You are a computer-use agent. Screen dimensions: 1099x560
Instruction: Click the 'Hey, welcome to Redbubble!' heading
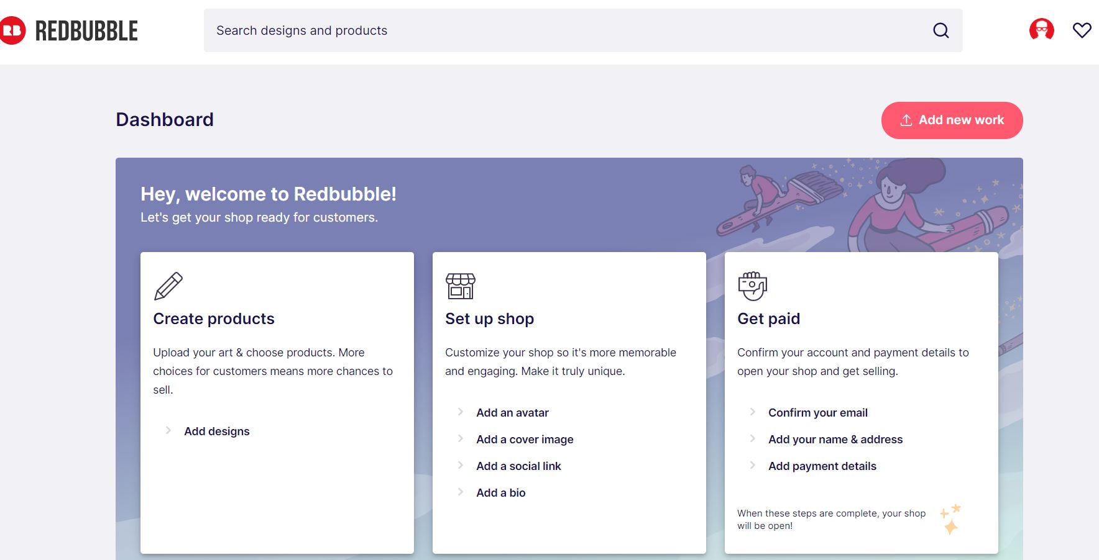click(x=268, y=194)
